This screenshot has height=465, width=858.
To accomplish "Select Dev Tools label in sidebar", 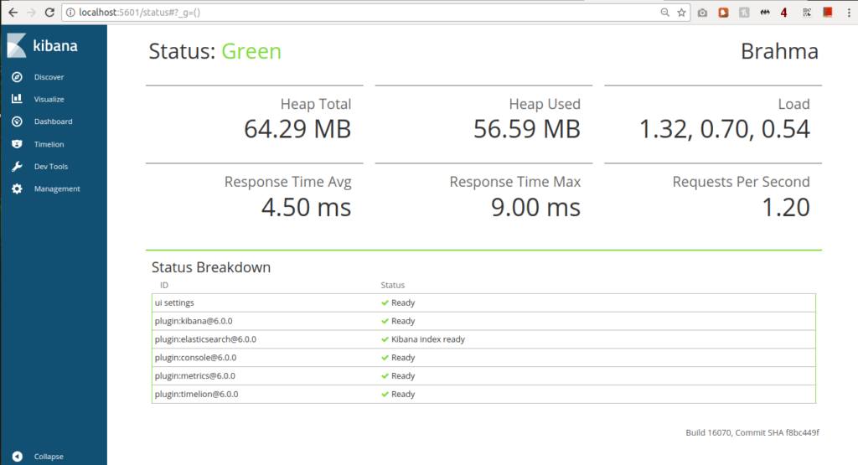I will point(51,166).
